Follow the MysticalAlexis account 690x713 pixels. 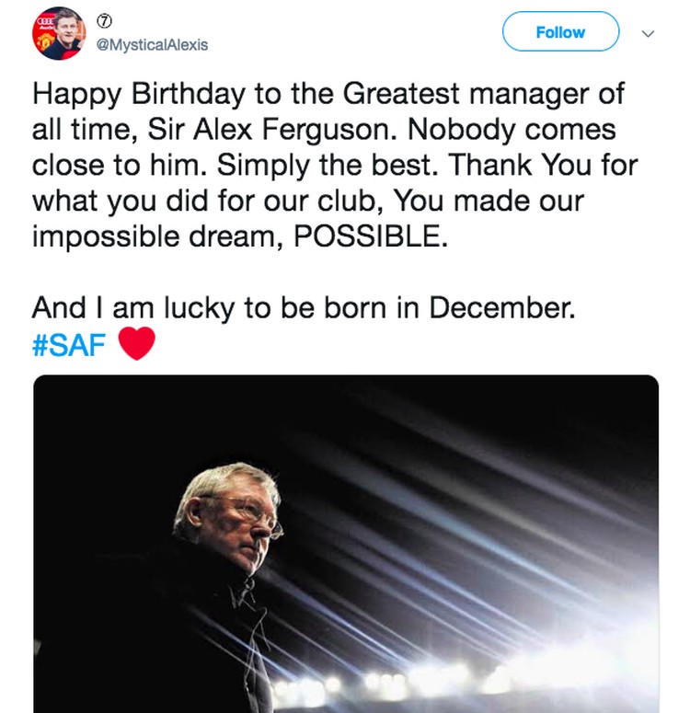560,32
